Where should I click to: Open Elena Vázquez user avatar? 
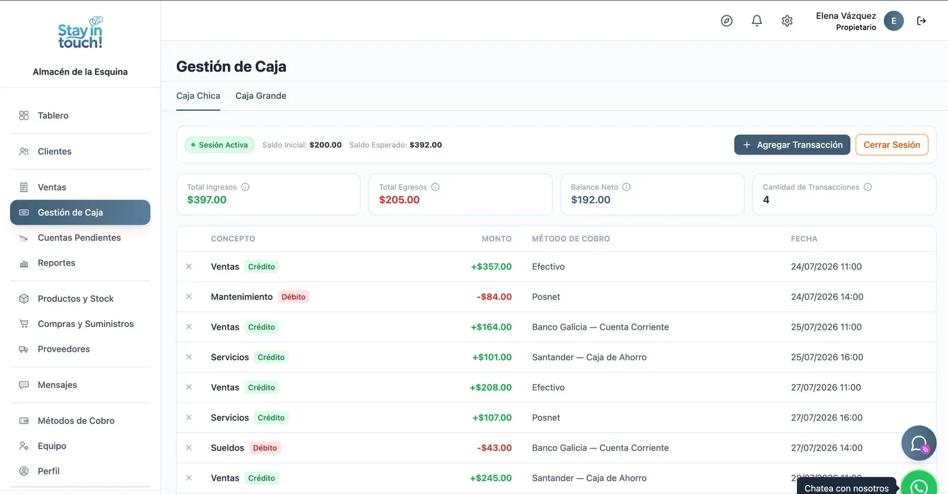click(893, 21)
